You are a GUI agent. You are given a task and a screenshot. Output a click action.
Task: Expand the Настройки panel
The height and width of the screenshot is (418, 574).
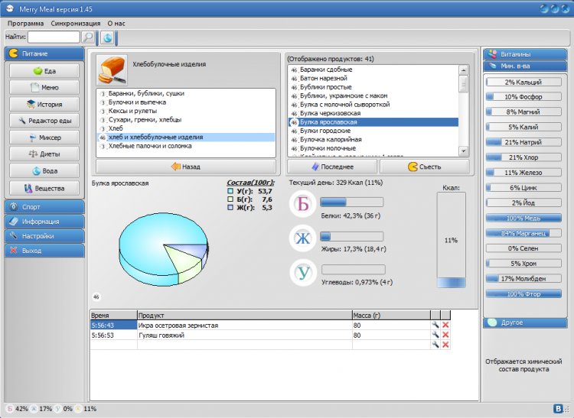tap(44, 236)
